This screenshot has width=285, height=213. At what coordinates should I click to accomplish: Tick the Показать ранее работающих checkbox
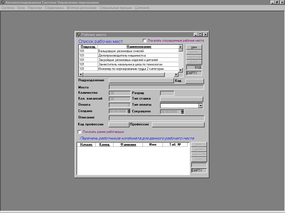[80, 132]
